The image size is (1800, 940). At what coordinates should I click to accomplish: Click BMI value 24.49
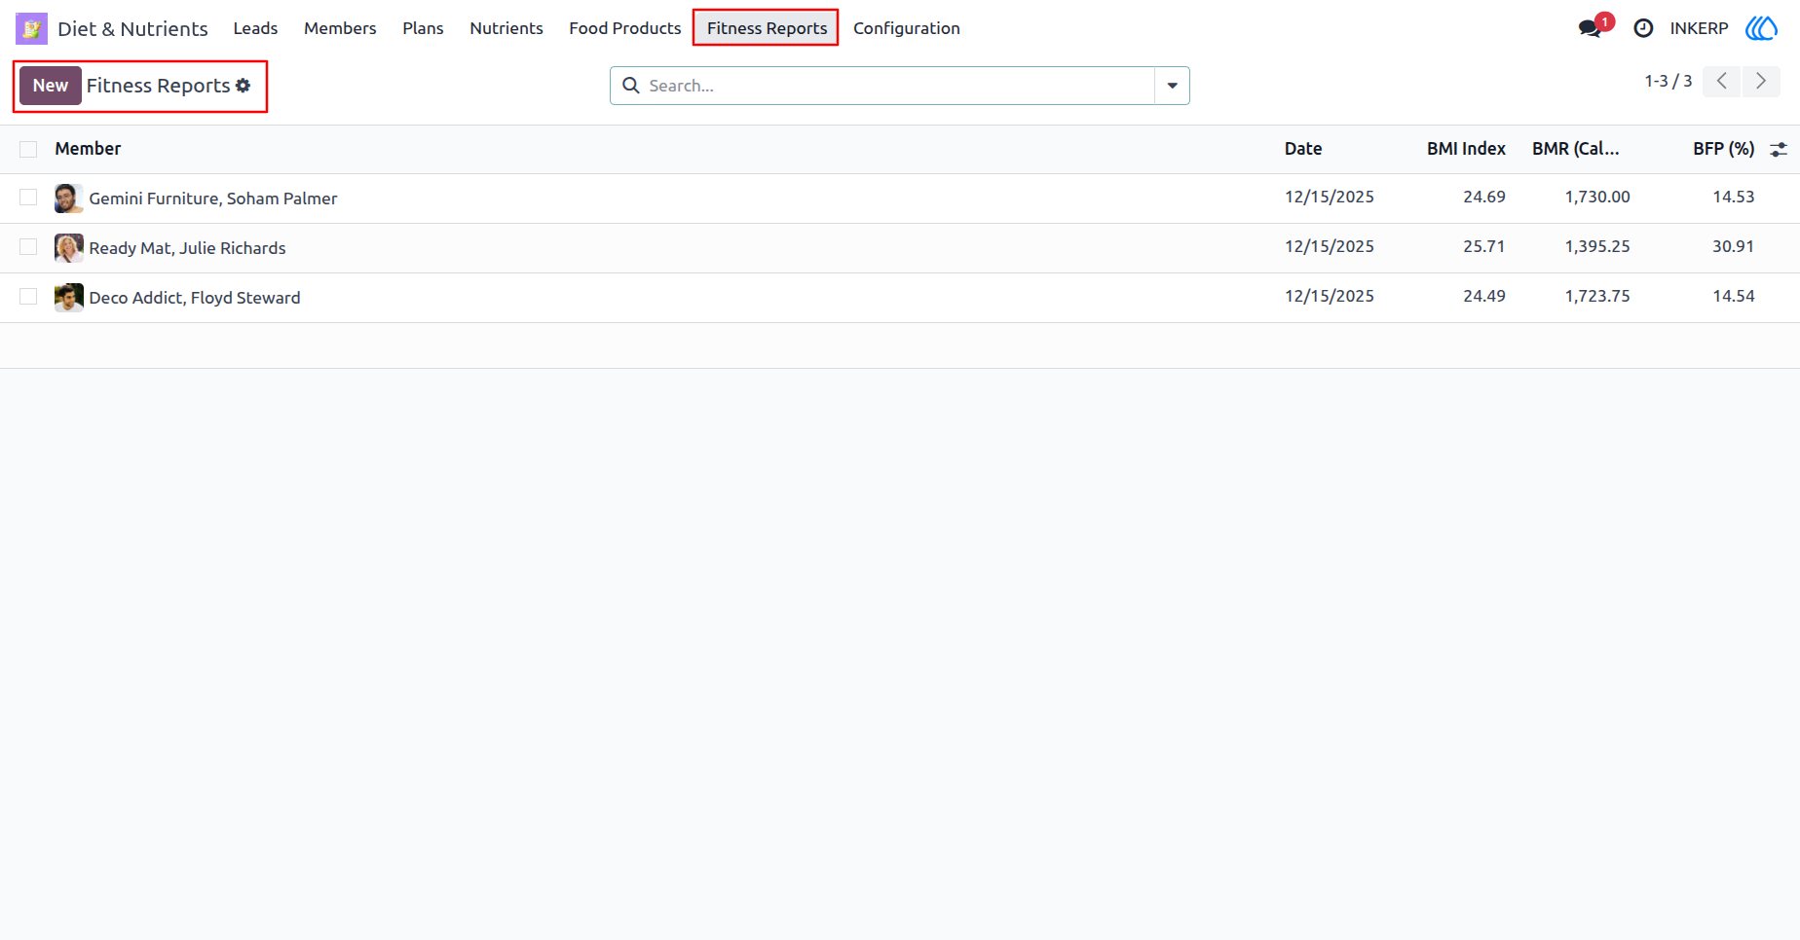tap(1483, 297)
